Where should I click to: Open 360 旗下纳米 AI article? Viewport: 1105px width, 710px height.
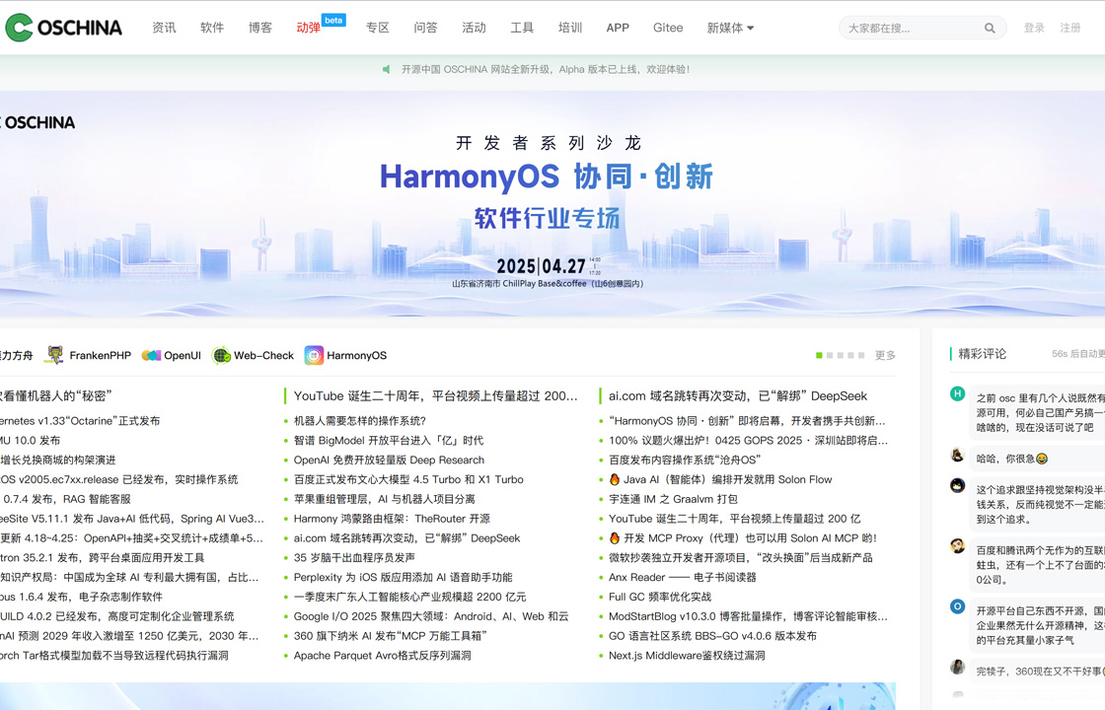(x=391, y=636)
